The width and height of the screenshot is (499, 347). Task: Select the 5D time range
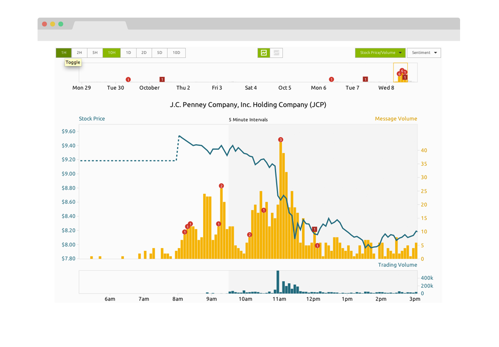tap(160, 53)
